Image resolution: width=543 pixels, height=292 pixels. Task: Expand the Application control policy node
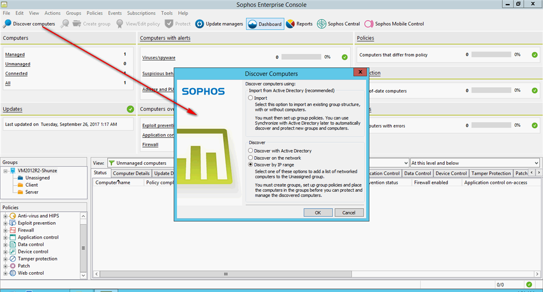pos(6,238)
